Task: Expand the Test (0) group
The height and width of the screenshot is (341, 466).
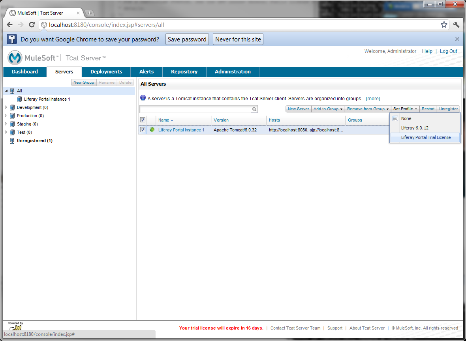Action: [6, 132]
